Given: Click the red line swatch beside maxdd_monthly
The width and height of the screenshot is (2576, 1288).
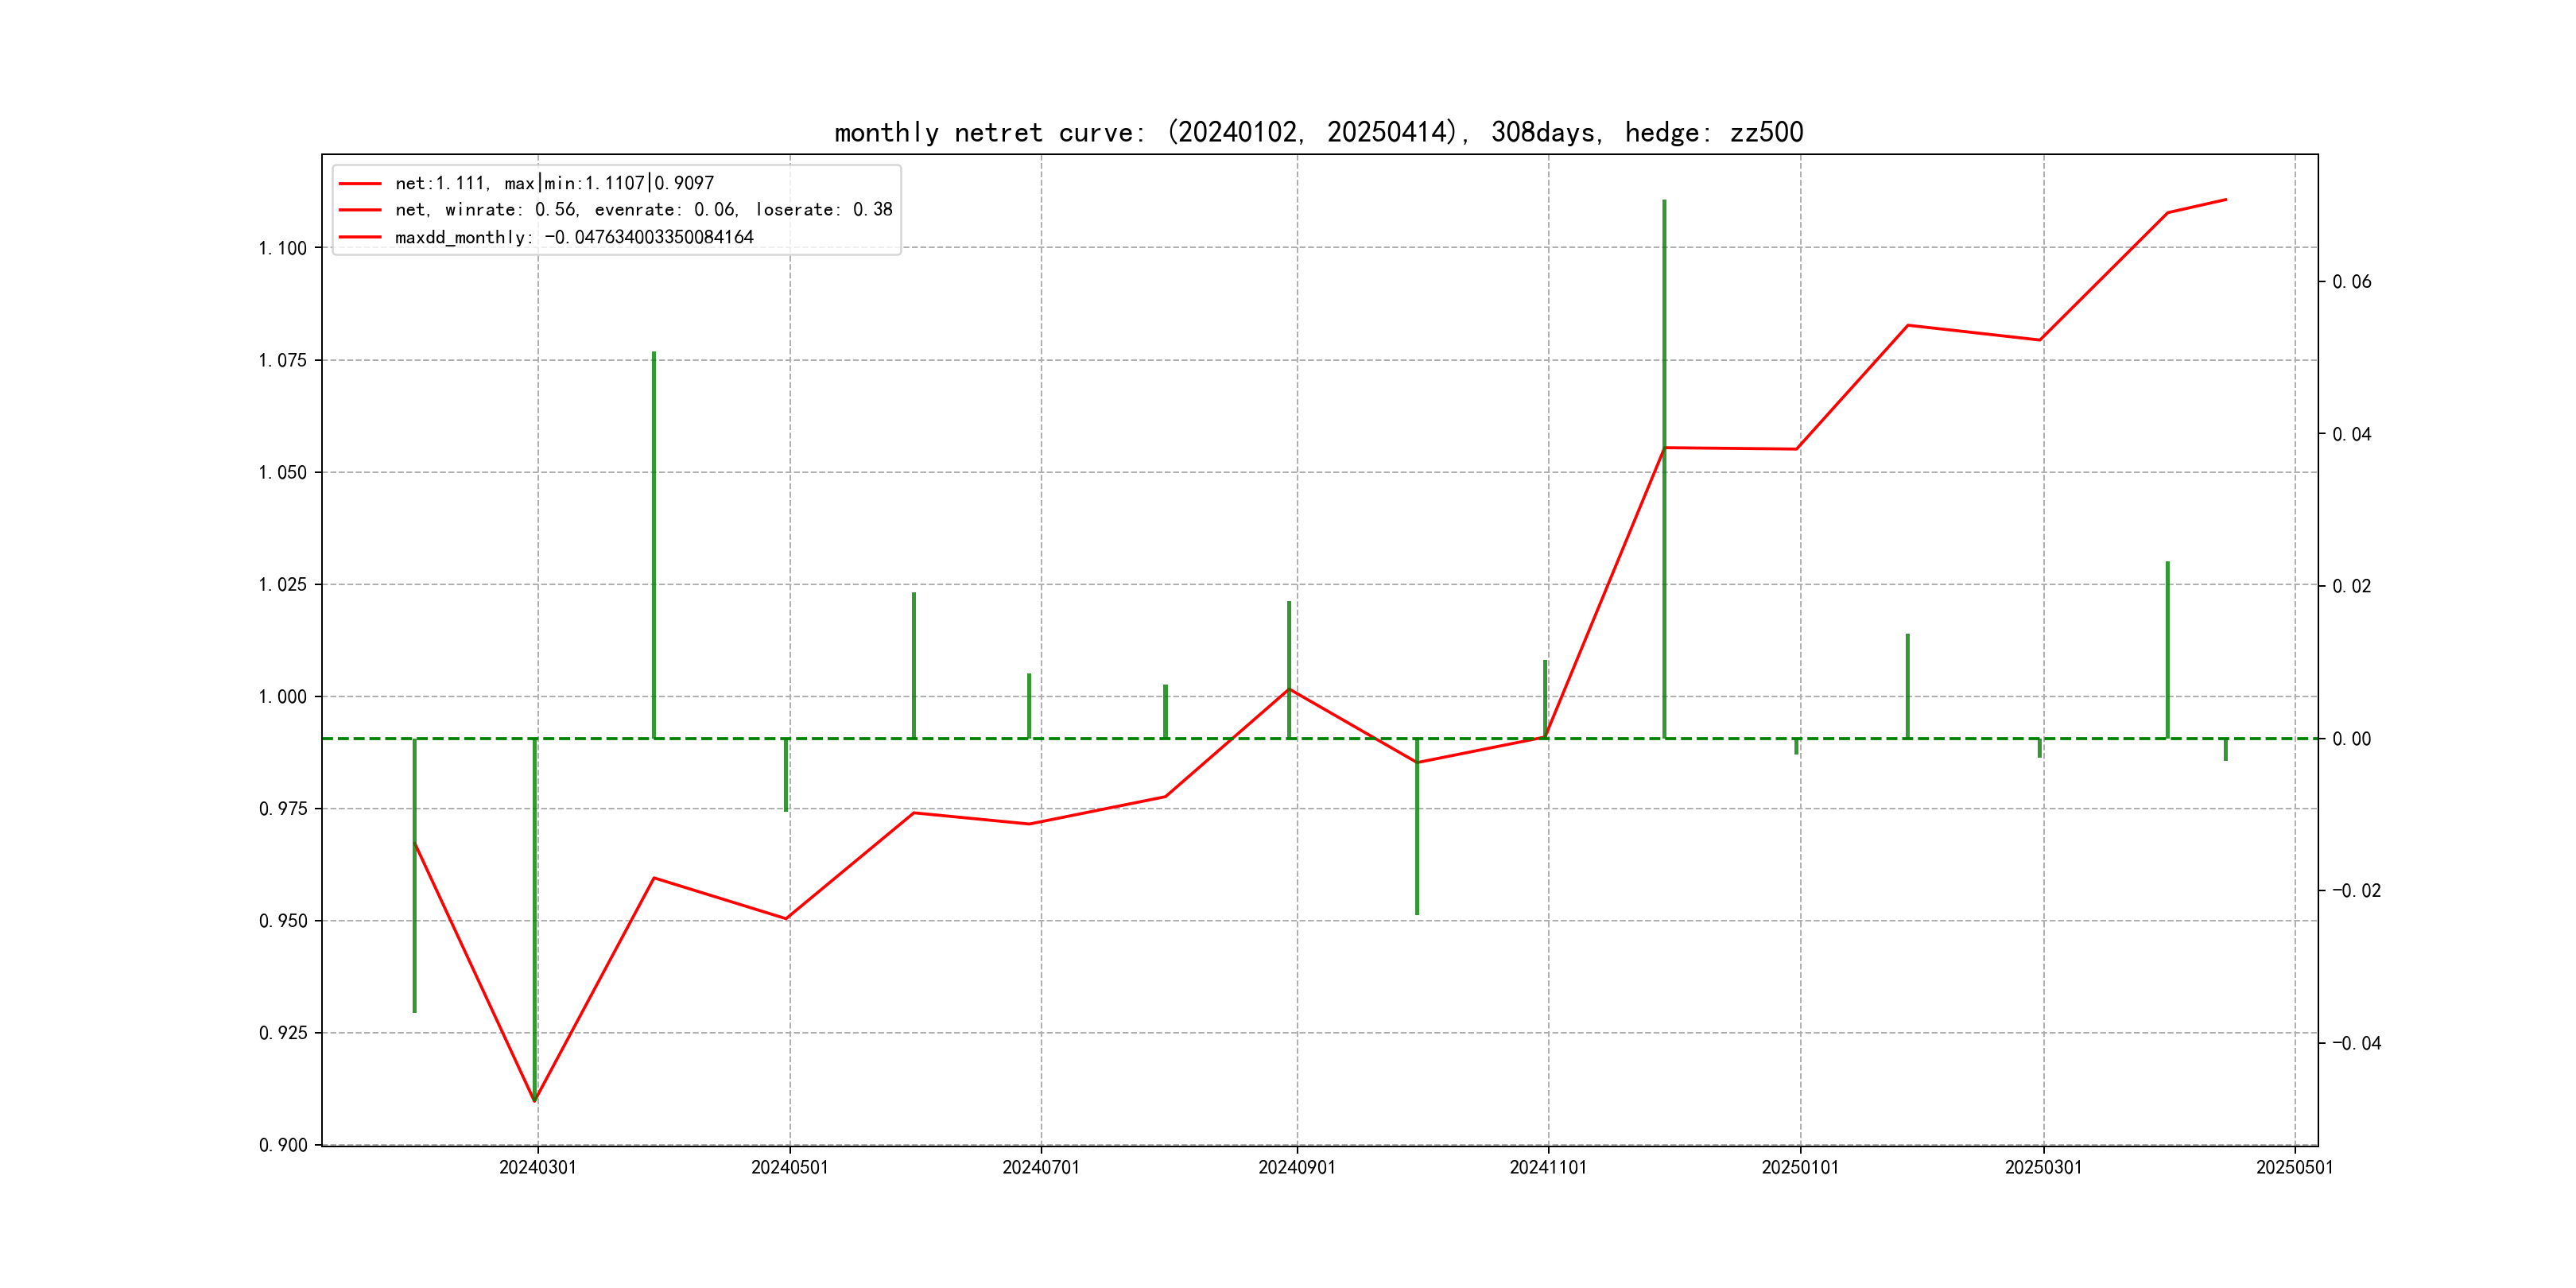Looking at the screenshot, I should (x=360, y=237).
